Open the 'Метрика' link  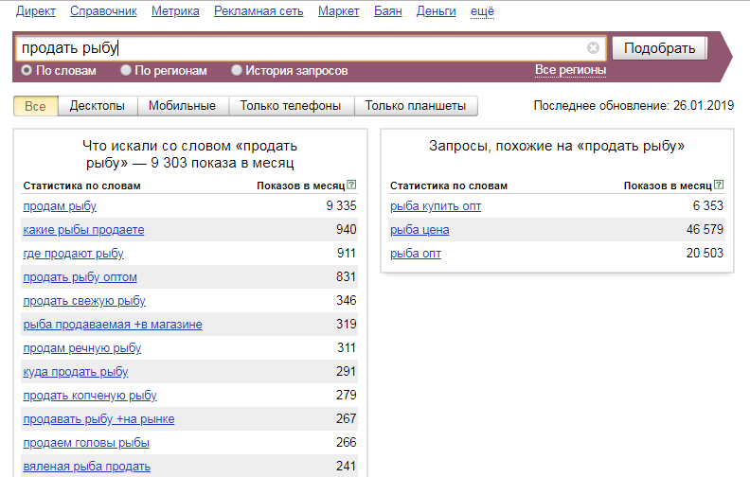[175, 11]
